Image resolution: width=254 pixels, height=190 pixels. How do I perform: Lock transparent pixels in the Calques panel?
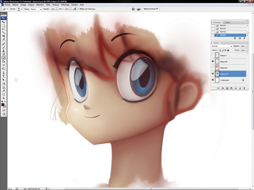tap(220, 50)
